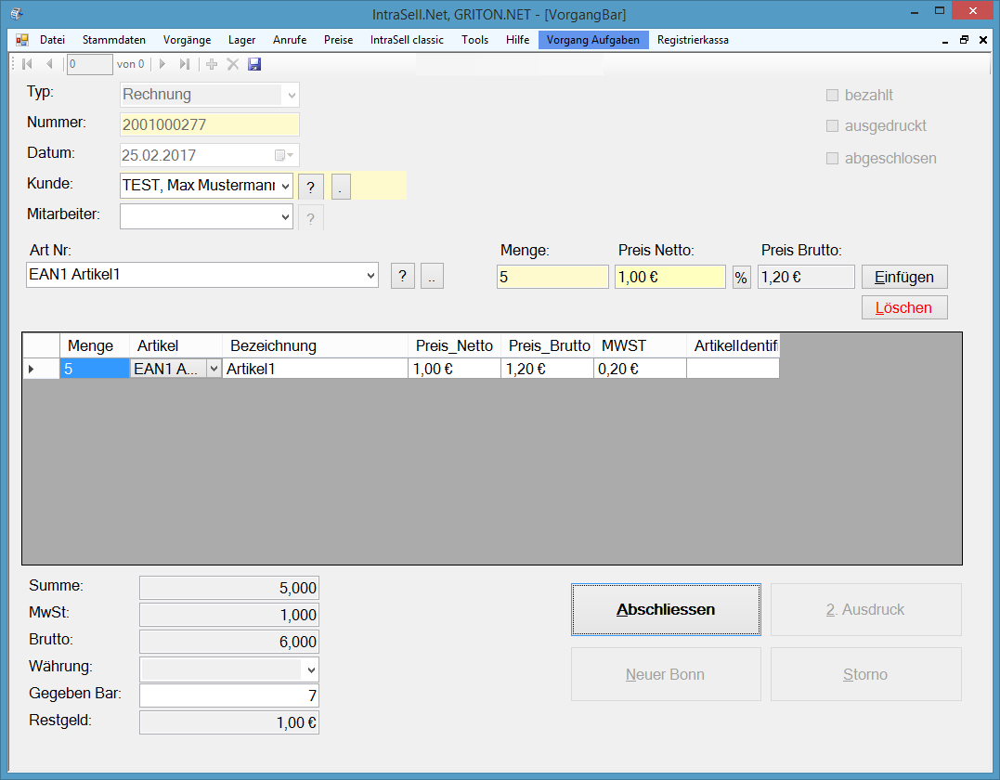
Task: Click the grid row selector arrow
Action: (x=32, y=369)
